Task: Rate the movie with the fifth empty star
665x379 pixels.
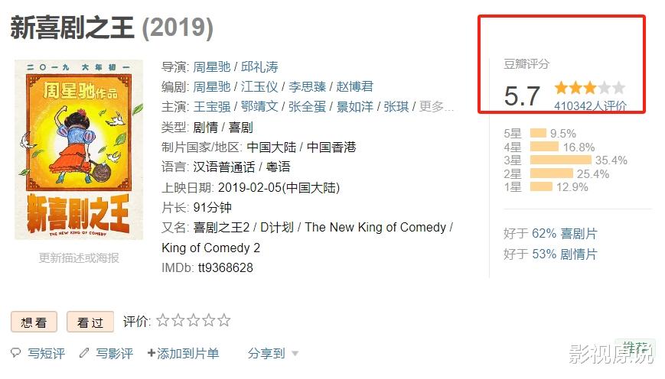Action: point(224,320)
